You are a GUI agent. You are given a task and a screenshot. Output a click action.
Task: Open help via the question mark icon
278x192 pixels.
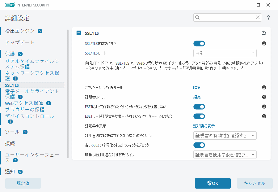coord(268,18)
